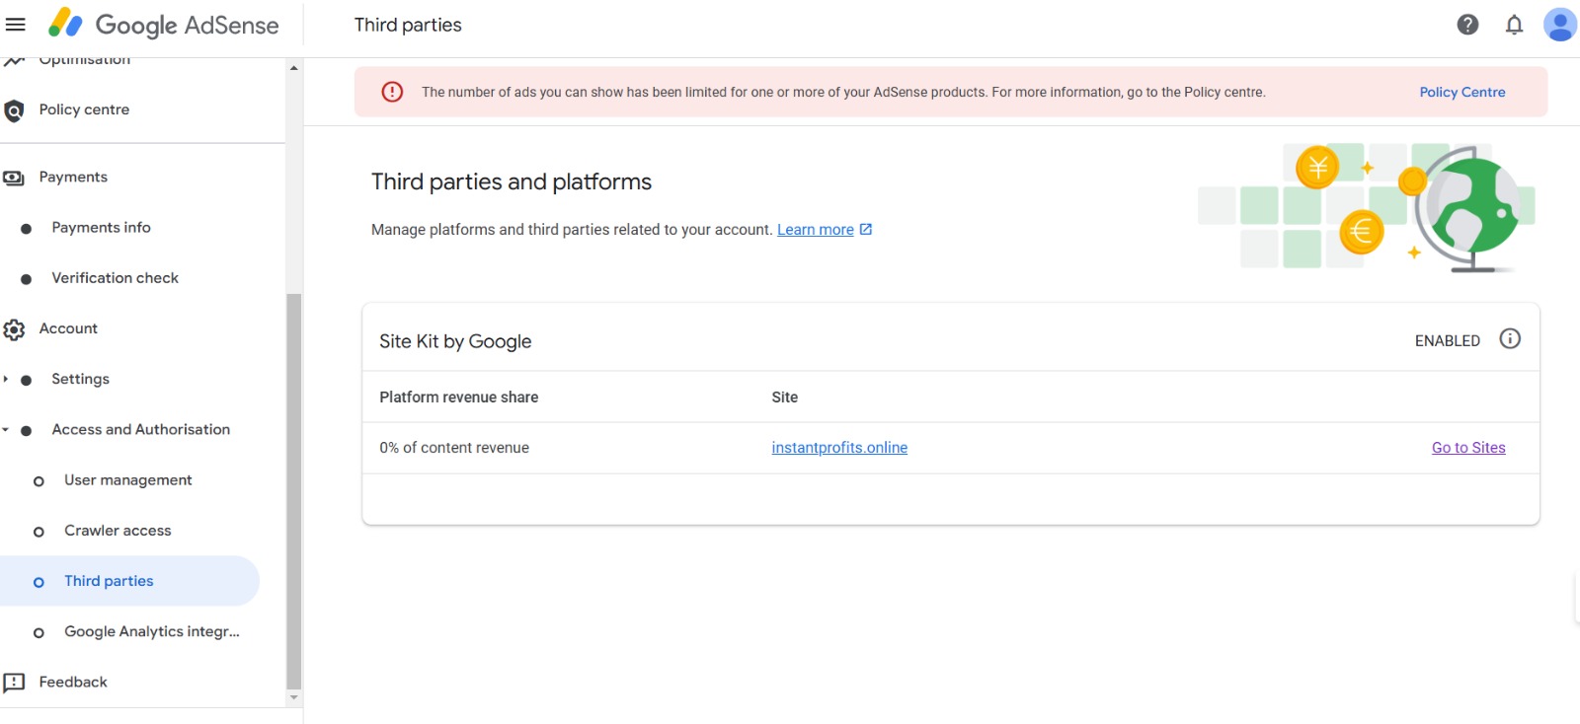Click the 0% of content revenue cell
Viewport: 1580px width, 724px height.
[454, 447]
